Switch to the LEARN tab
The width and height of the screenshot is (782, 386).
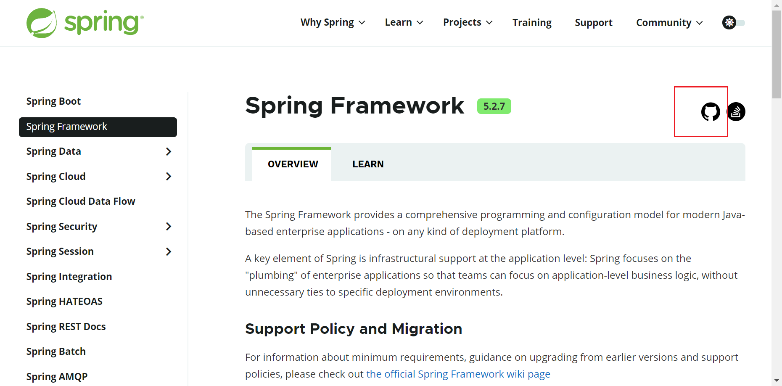point(368,164)
